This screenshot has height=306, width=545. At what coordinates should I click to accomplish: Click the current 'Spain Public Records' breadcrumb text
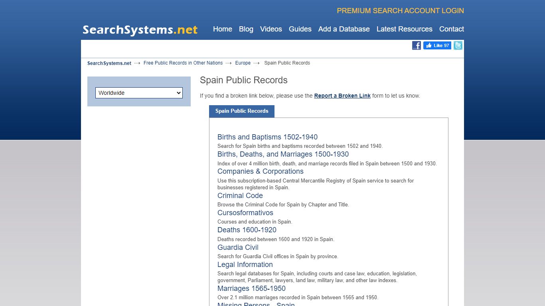click(x=287, y=63)
